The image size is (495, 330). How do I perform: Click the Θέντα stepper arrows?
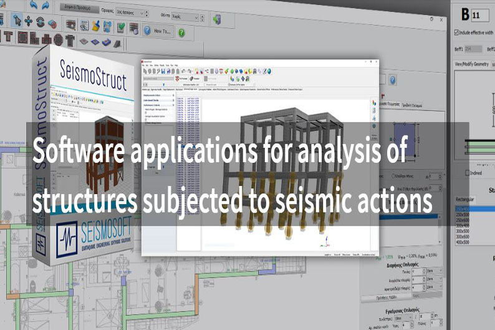click(203, 18)
